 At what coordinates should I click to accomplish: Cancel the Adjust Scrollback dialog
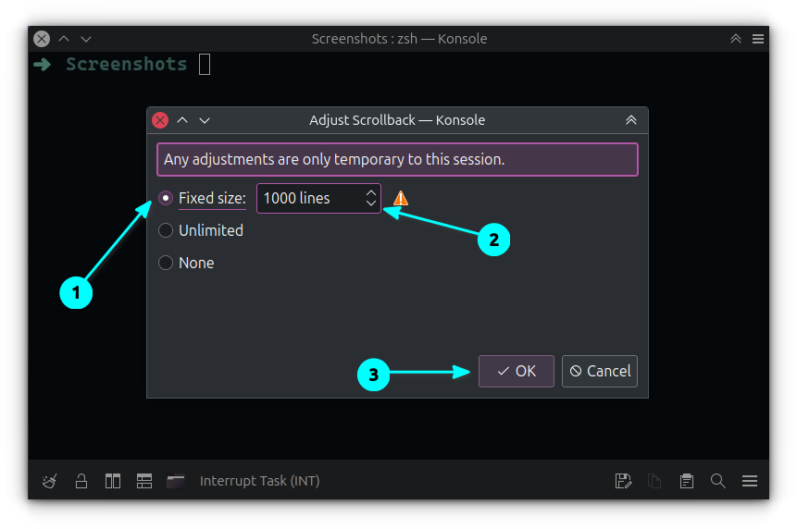(600, 371)
